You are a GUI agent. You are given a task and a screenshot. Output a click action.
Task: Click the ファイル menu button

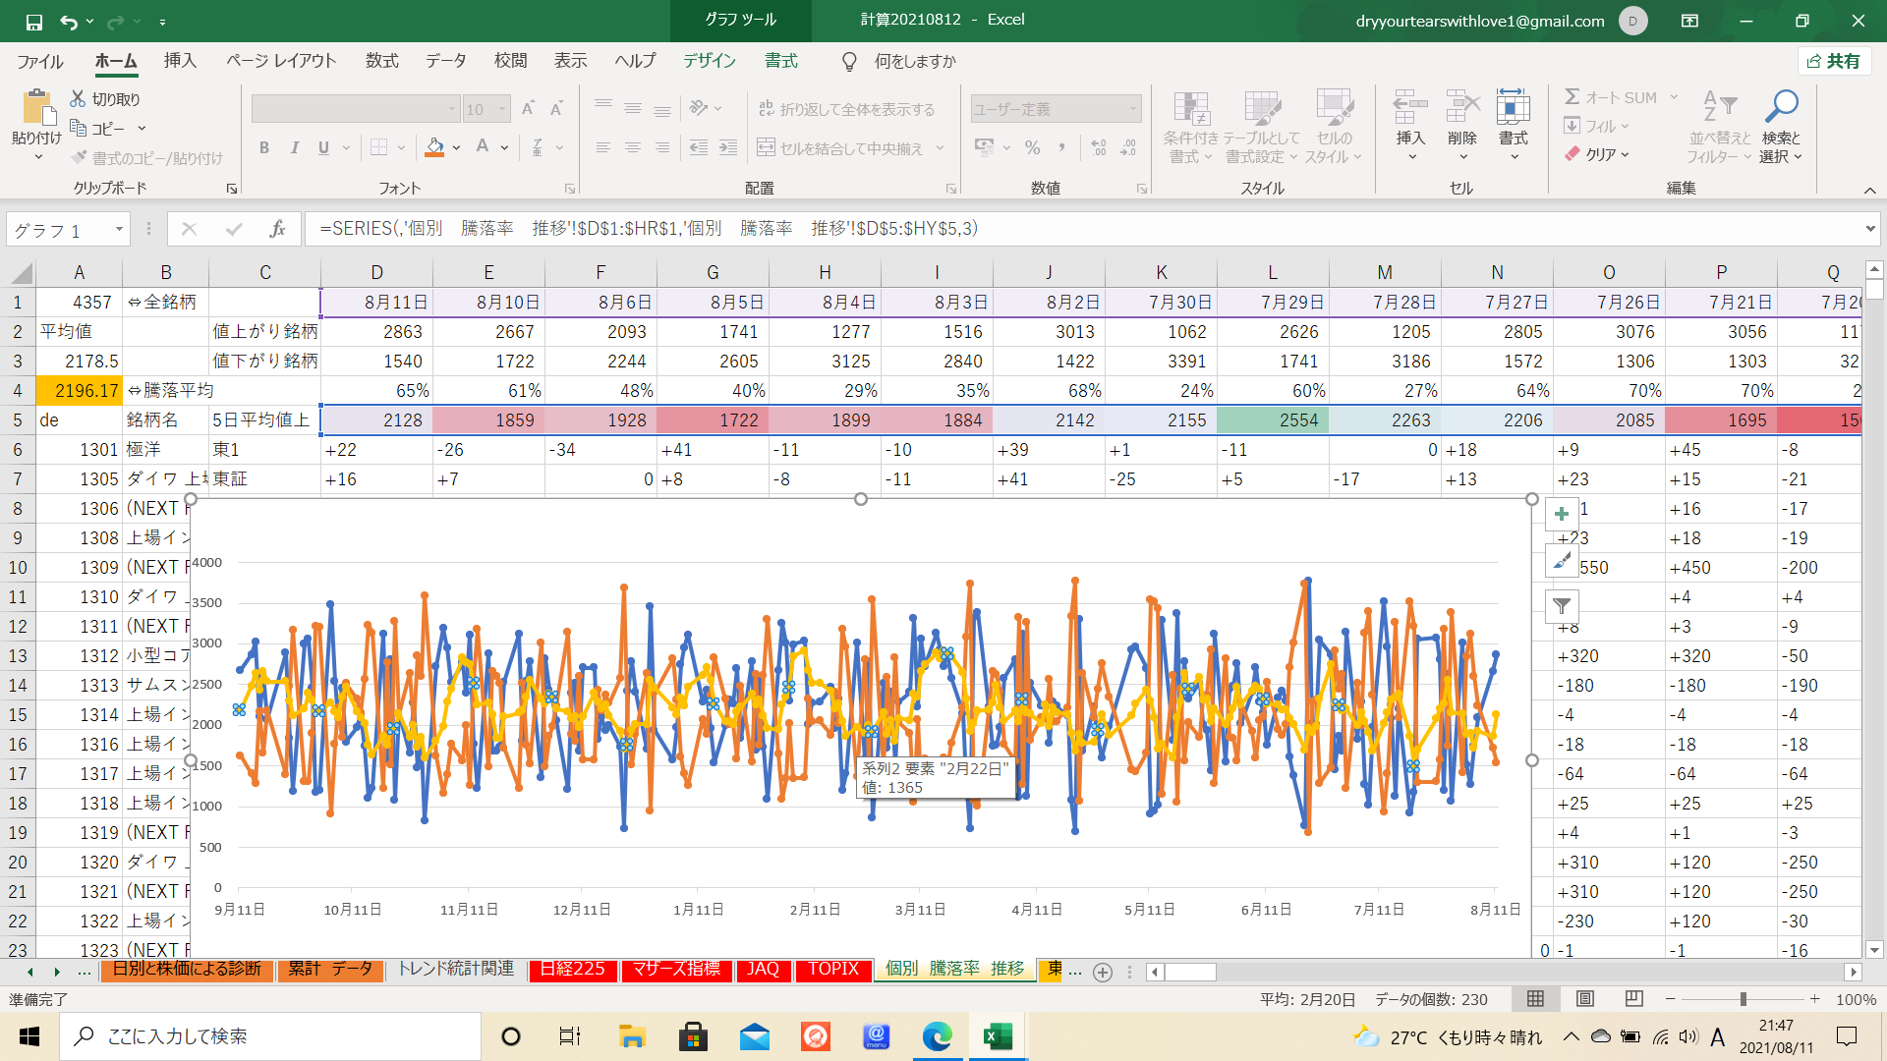point(40,61)
